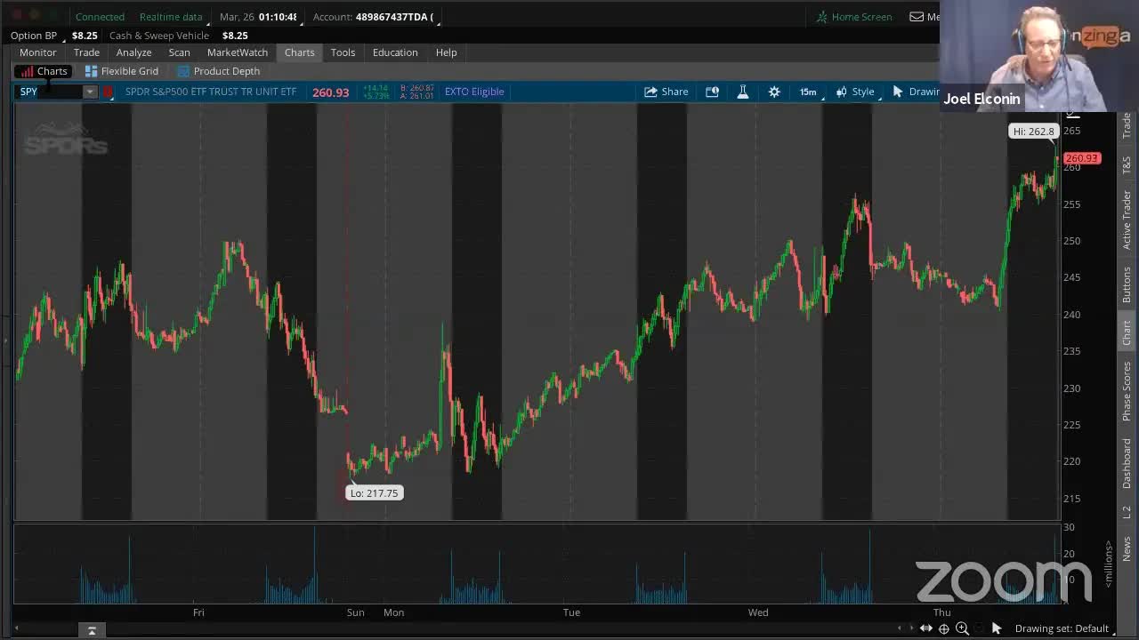Select the Flexible Grid sub-tab
Image resolution: width=1139 pixels, height=640 pixels.
(x=121, y=71)
